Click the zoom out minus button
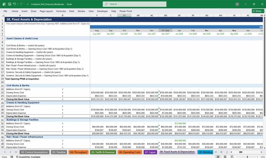Viewport: 266px width, 158px height. coord(237,157)
